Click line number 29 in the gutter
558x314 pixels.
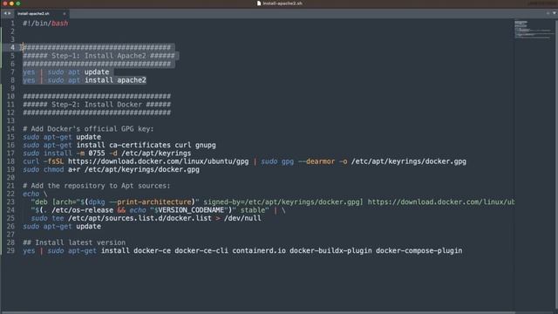(x=10, y=250)
